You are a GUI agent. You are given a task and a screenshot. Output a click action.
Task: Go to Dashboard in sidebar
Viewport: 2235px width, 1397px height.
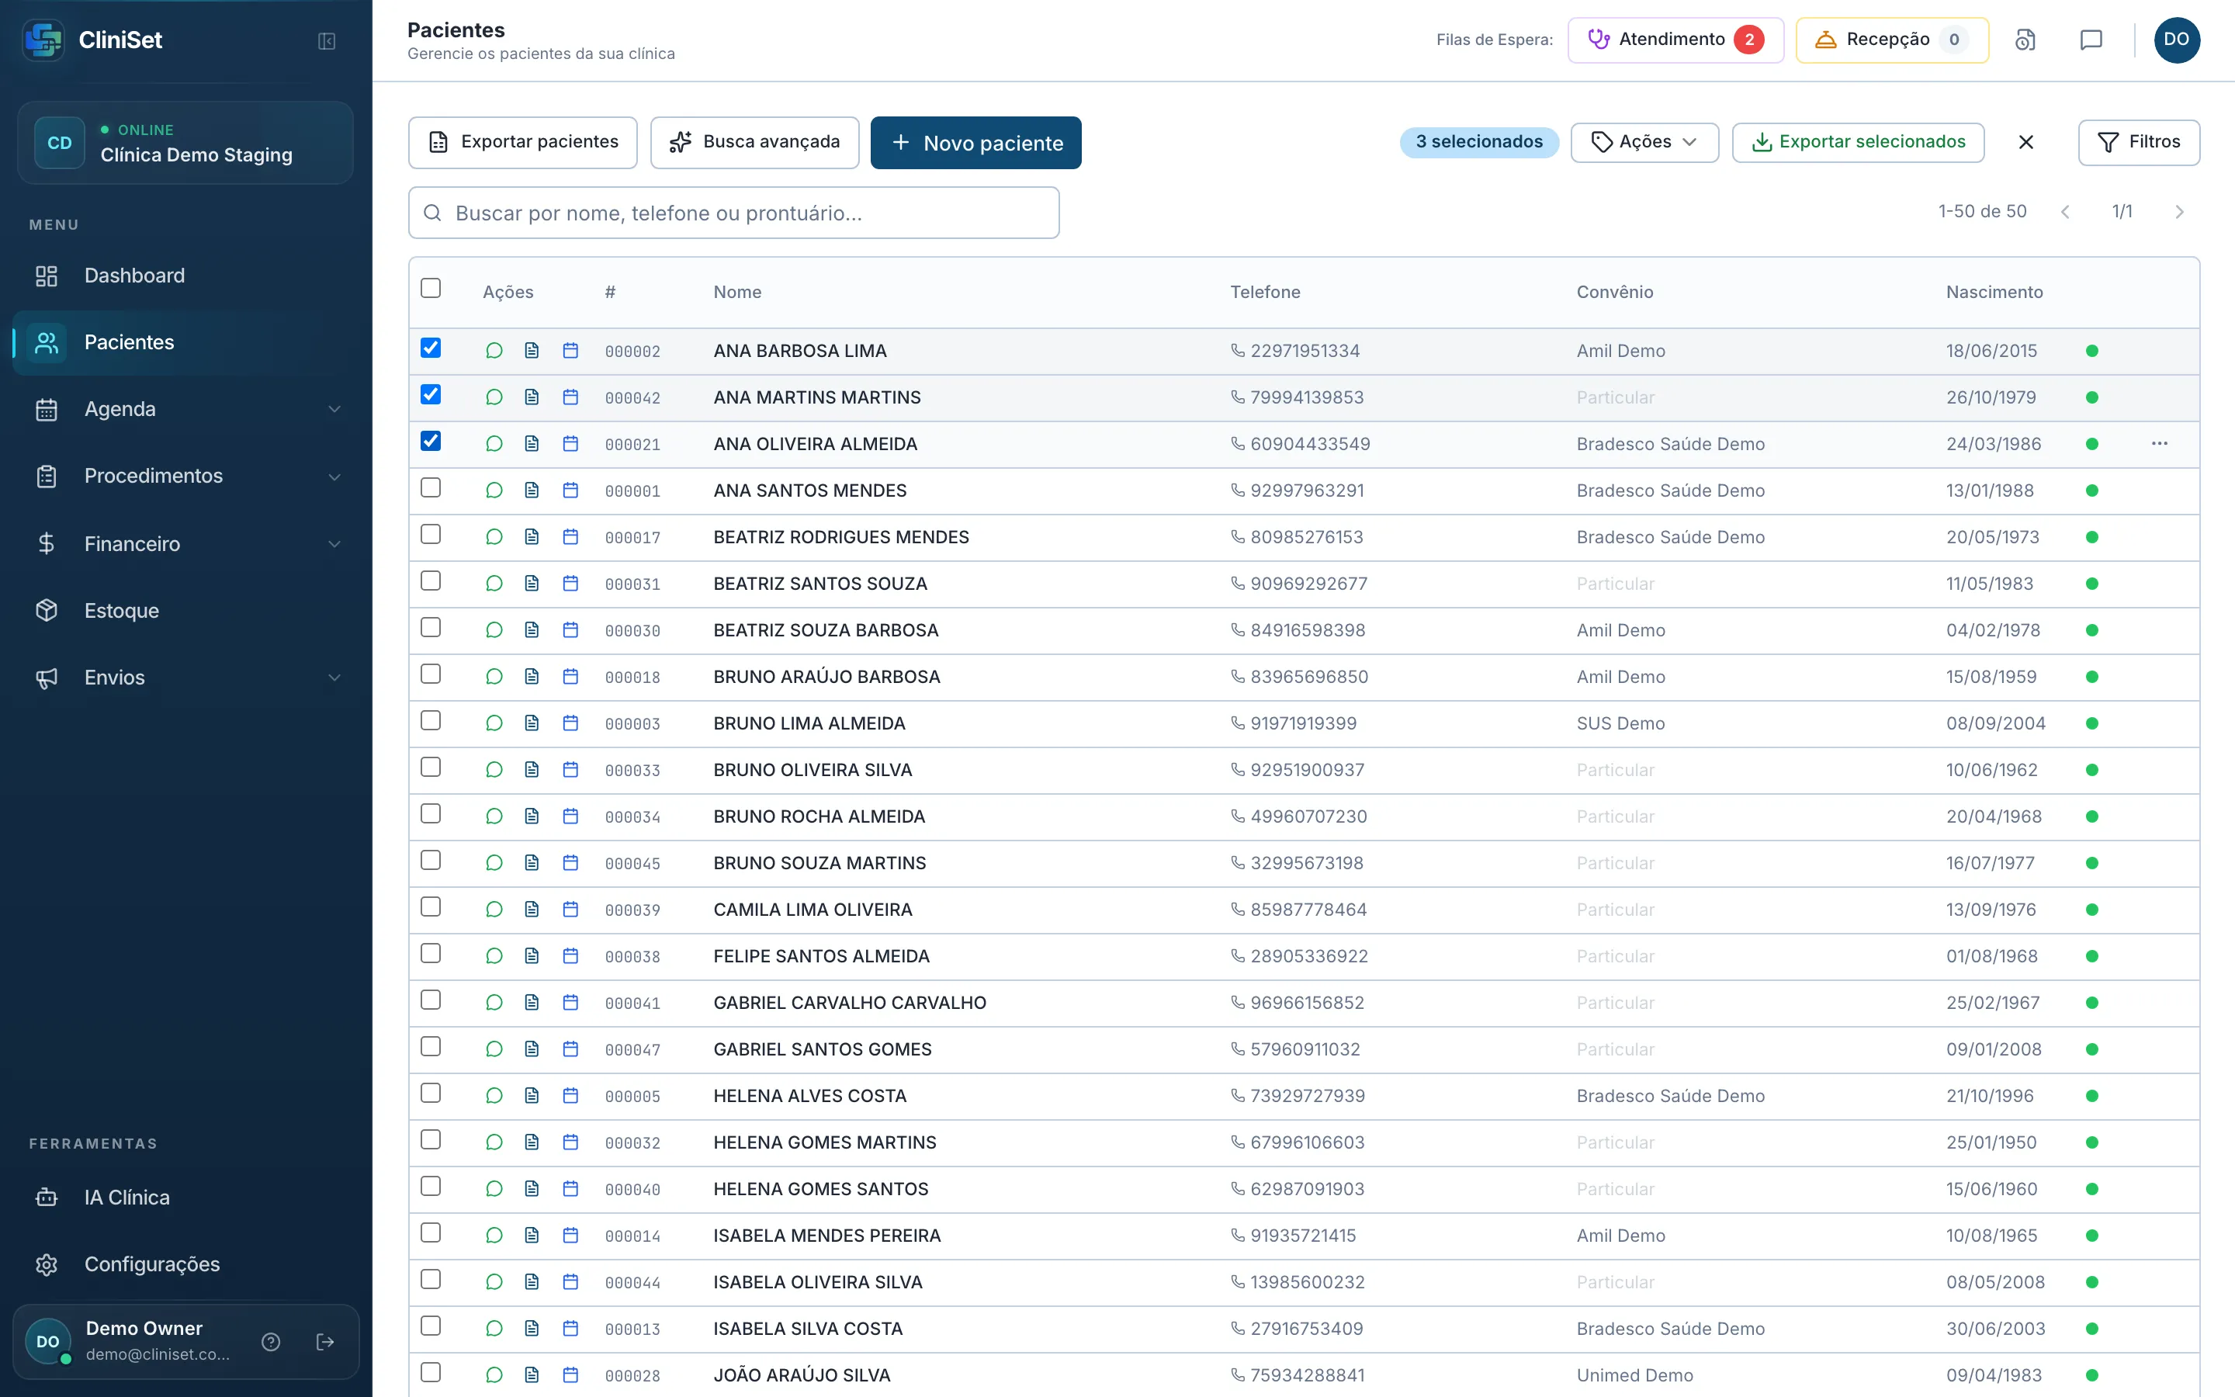[185, 276]
